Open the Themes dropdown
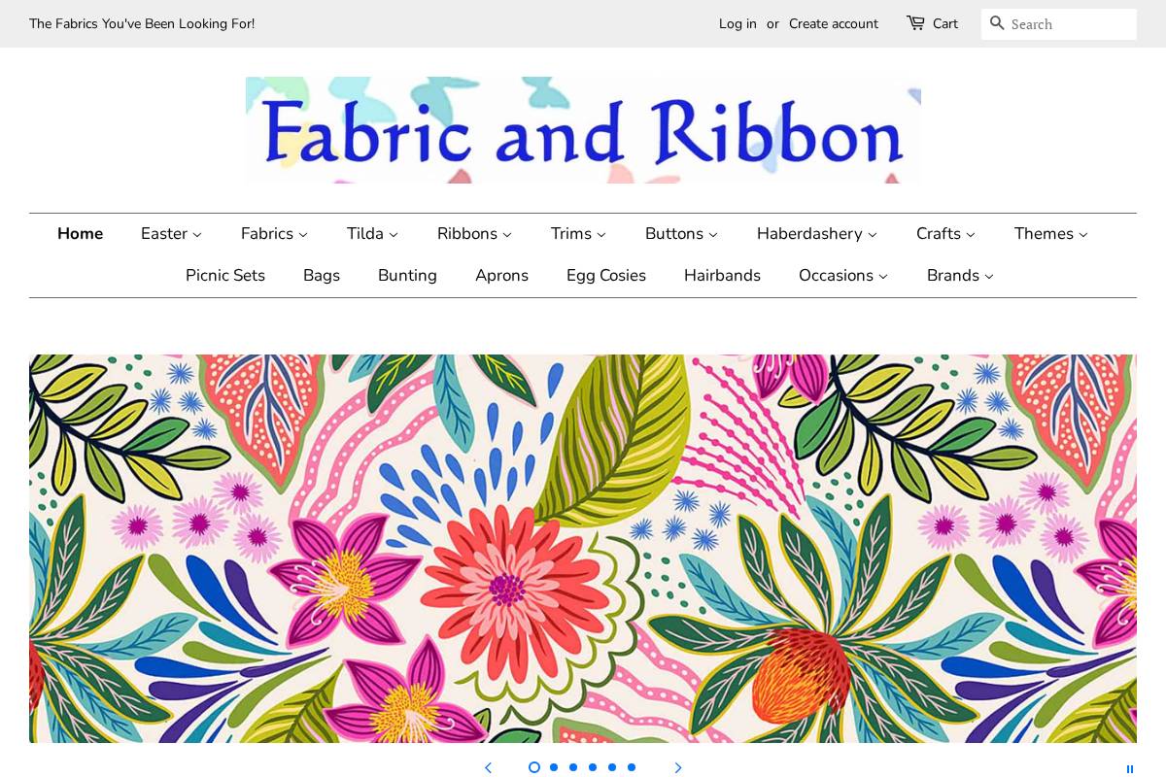The image size is (1166, 777). [x=1050, y=234]
